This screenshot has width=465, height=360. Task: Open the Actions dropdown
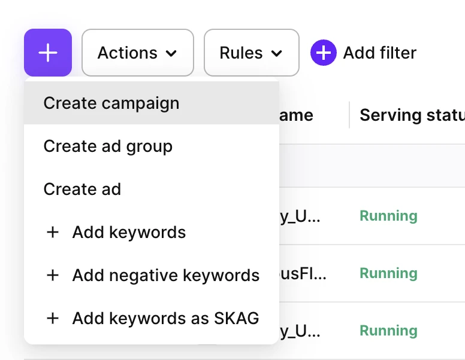point(138,53)
